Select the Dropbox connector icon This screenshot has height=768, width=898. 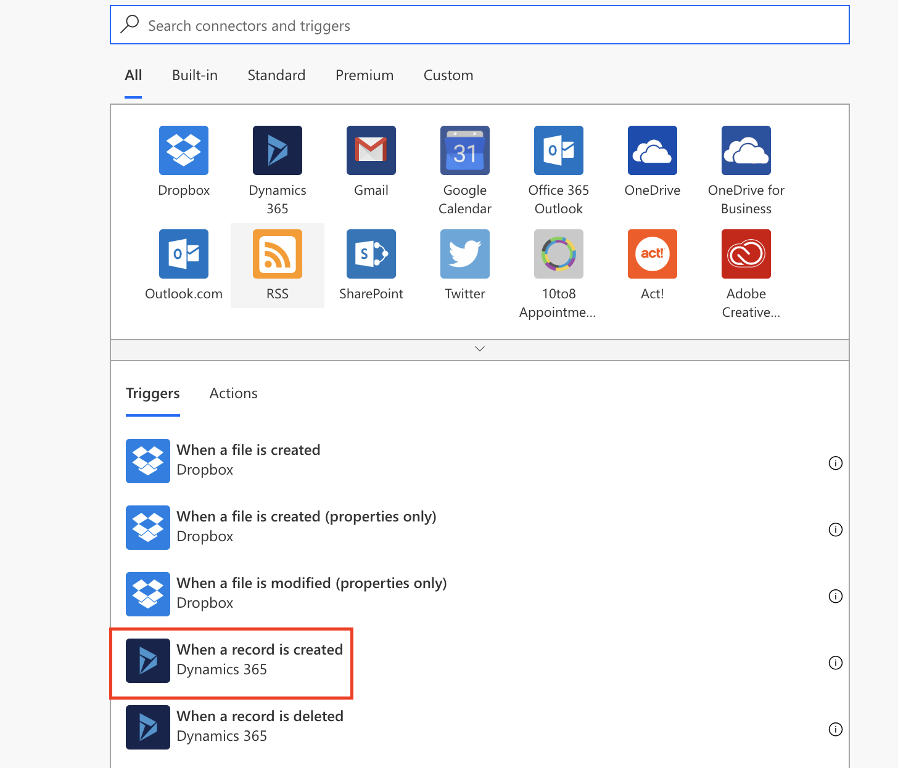pos(184,150)
